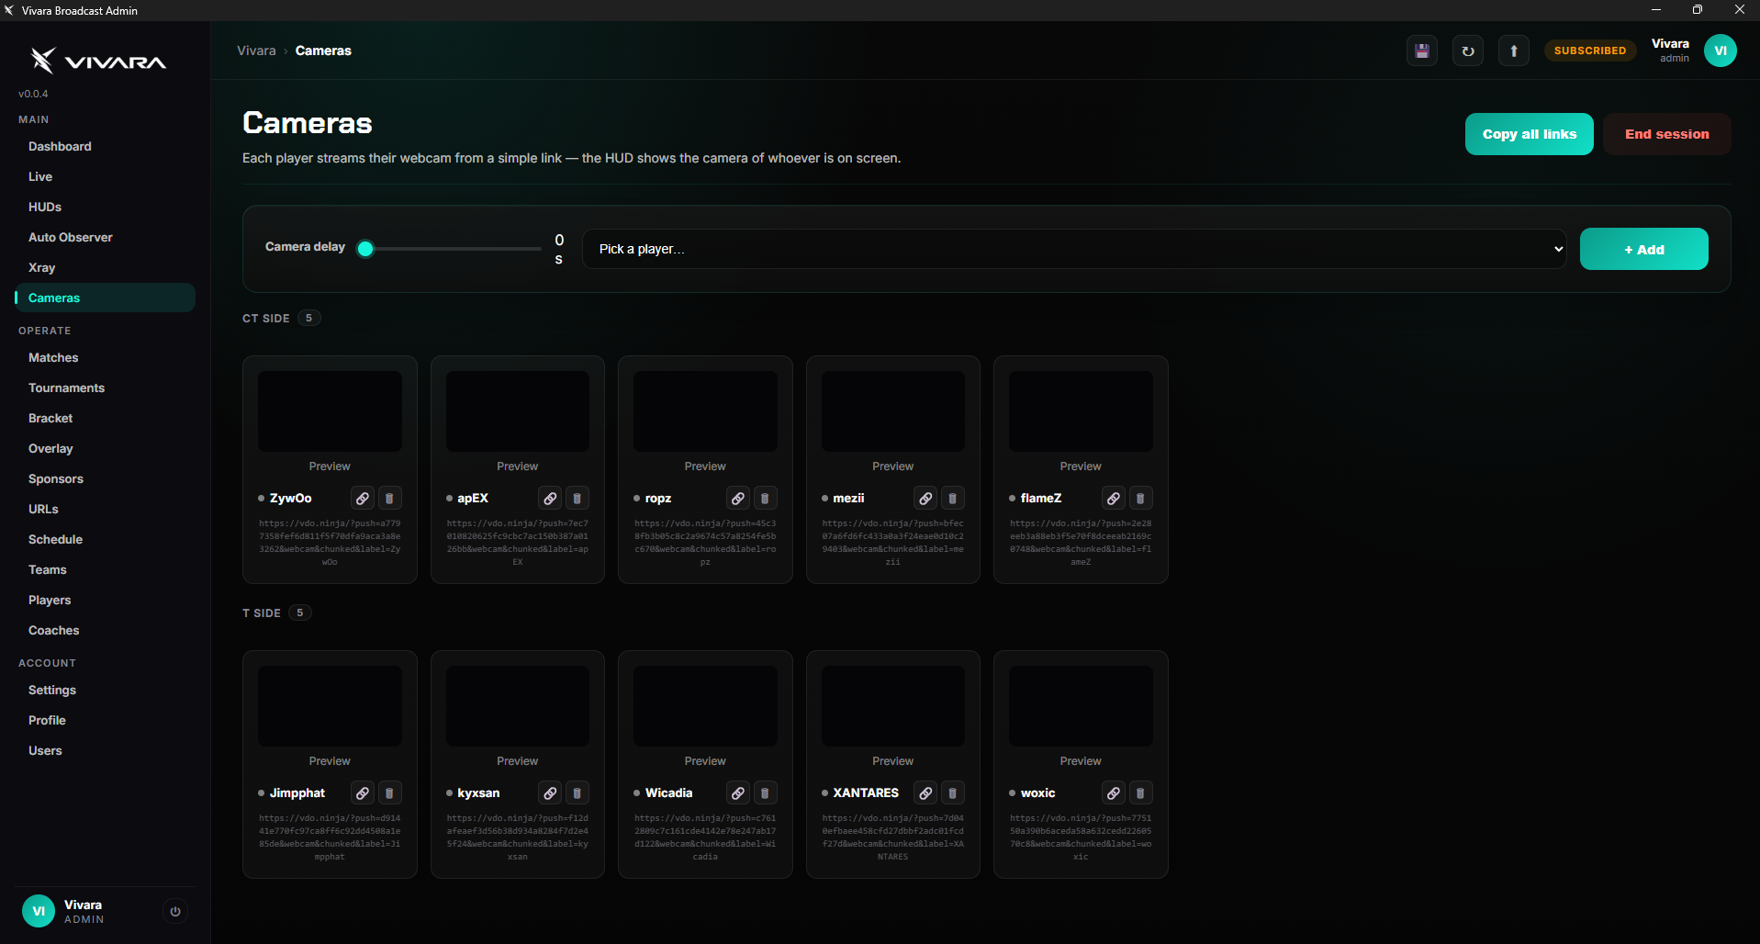Open the Bracket page in sidebar
This screenshot has height=944, width=1760.
[x=105, y=418]
